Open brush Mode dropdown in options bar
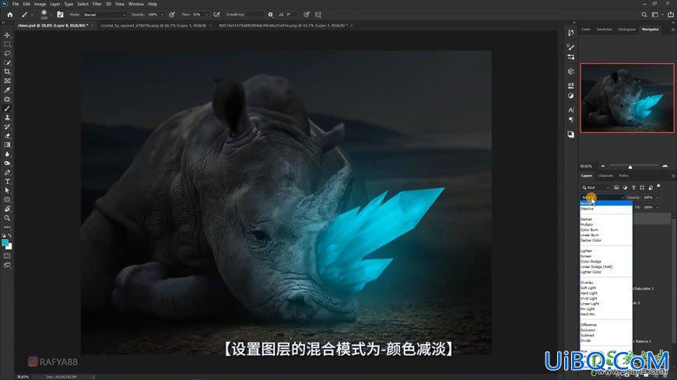The width and height of the screenshot is (677, 380). click(104, 15)
